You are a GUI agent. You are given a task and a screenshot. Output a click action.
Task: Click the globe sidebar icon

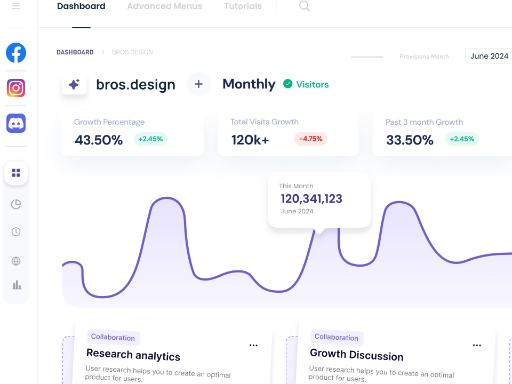click(16, 261)
